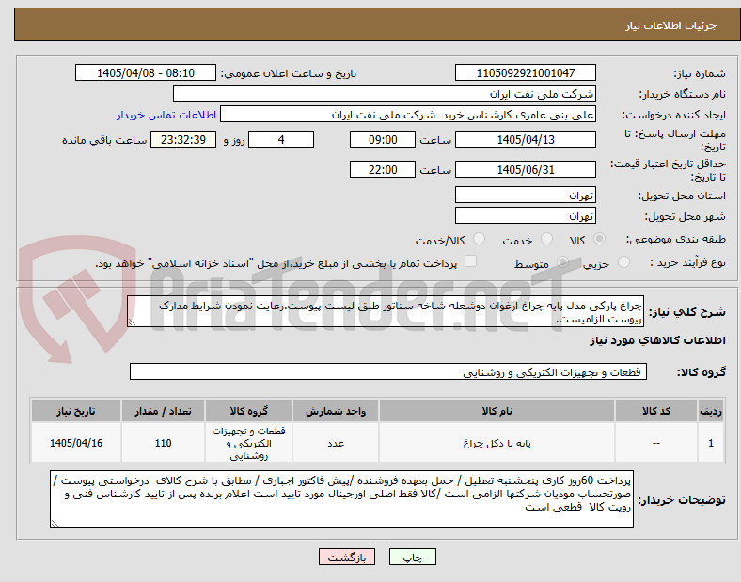The height and width of the screenshot is (582, 741).
Task: Select the کالا radio button
Action: (x=599, y=239)
